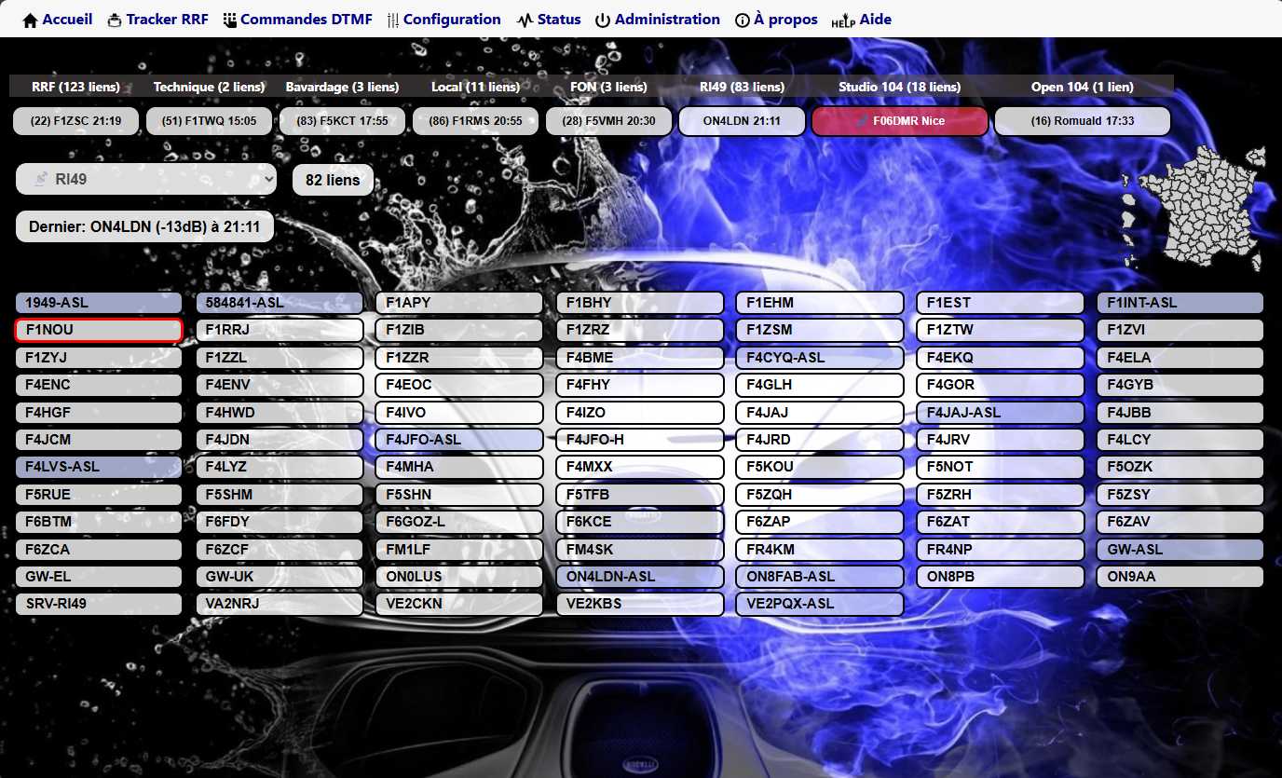The image size is (1282, 778).
Task: Select the F4JFO-ASL node
Action: pos(459,440)
